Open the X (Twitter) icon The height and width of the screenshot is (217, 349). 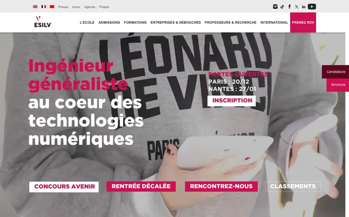297,7
